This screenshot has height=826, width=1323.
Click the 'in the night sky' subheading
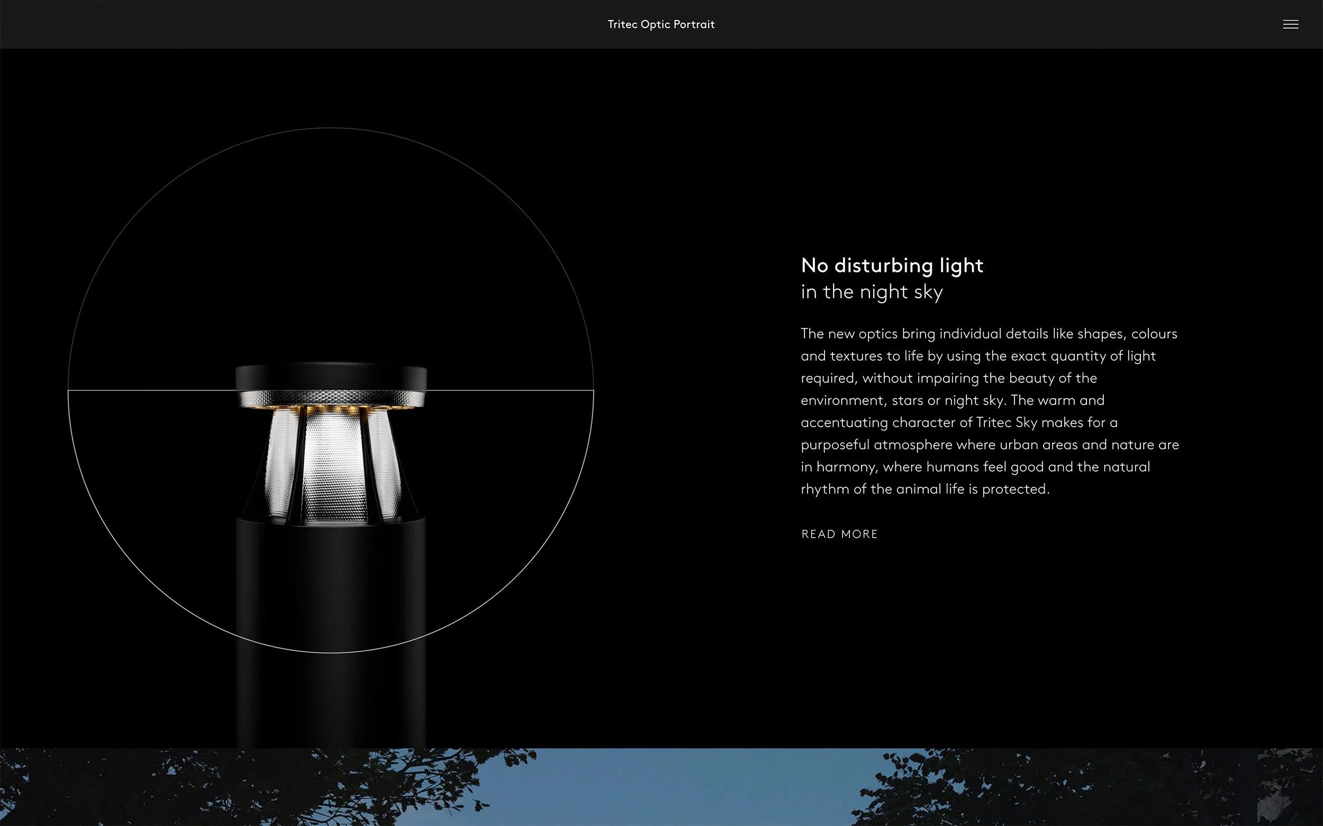pos(872,292)
